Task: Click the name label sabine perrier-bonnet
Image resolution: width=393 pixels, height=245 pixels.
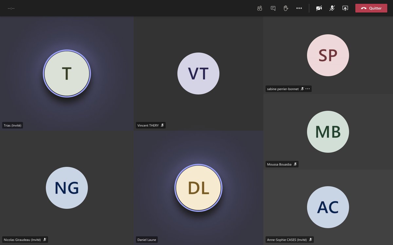Action: pos(283,89)
